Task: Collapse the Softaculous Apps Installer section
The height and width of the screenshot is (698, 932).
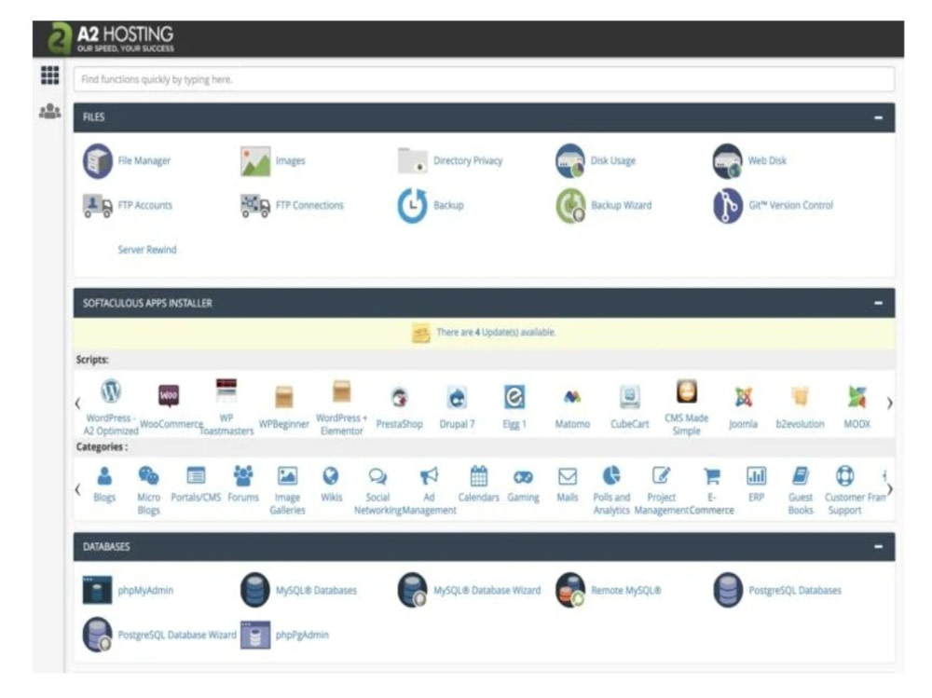Action: tap(878, 303)
